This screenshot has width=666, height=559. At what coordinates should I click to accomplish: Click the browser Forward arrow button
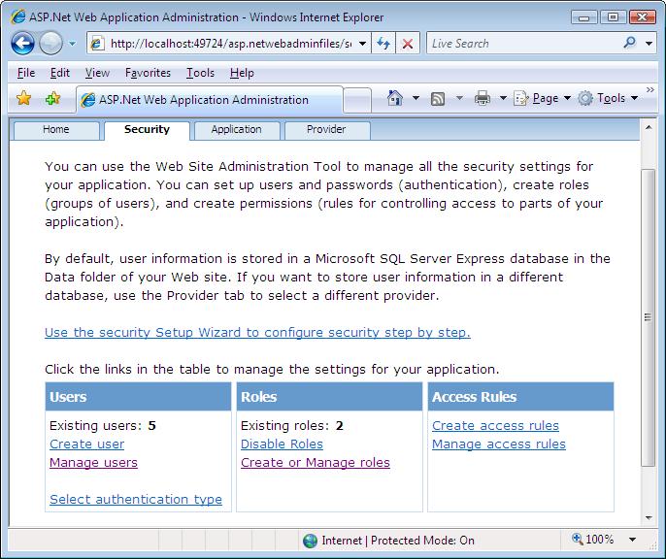[x=50, y=43]
